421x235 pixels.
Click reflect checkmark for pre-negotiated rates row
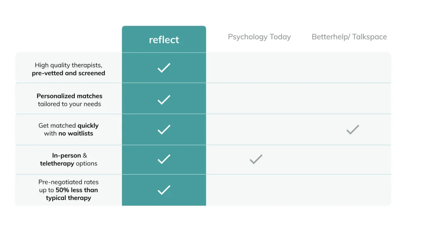point(164,190)
